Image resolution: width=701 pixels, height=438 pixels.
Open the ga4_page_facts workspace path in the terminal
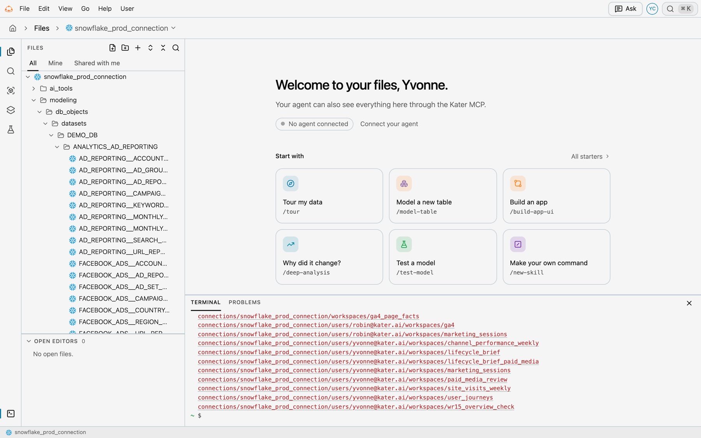308,316
